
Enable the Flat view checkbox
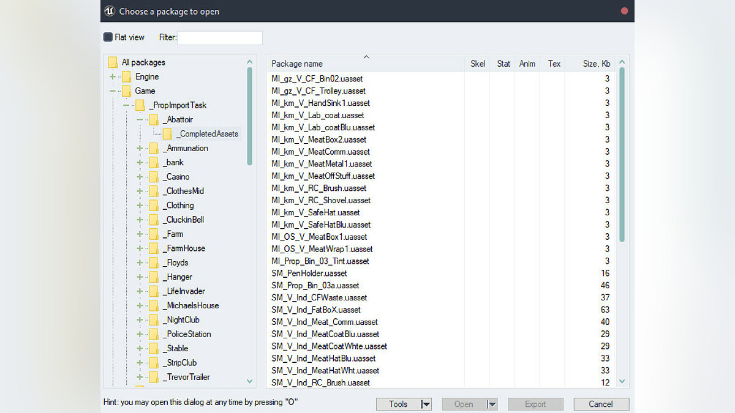(x=108, y=37)
